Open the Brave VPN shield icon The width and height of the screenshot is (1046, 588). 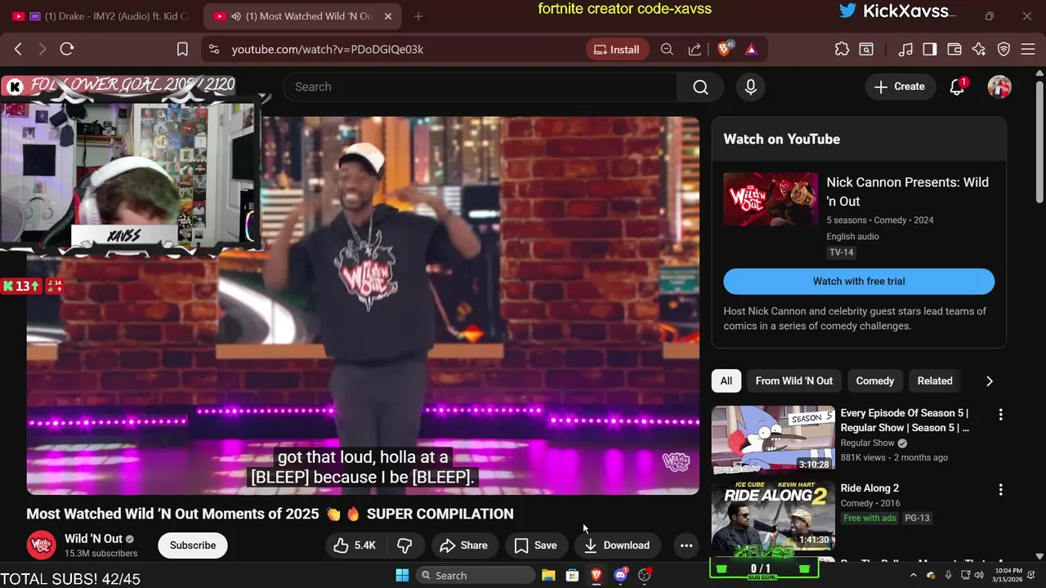[x=1004, y=49]
